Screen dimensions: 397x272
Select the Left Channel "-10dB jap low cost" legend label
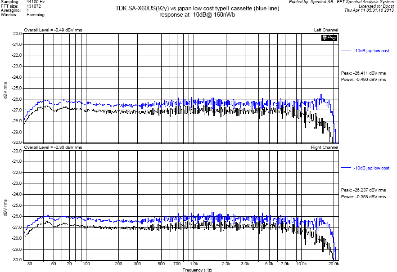pyautogui.click(x=371, y=51)
